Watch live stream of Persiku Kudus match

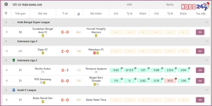click(x=200, y=70)
